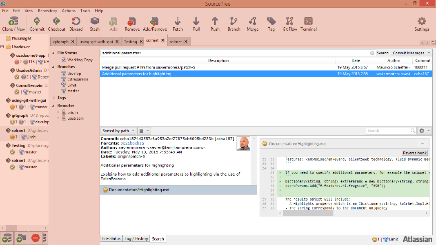
Task: Collapse the Branches section in sidebar
Action: (54, 67)
